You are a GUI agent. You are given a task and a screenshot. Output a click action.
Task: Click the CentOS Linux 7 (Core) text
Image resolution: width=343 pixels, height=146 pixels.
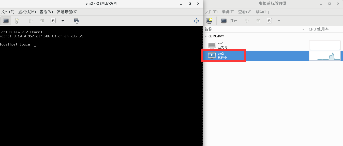(21, 32)
